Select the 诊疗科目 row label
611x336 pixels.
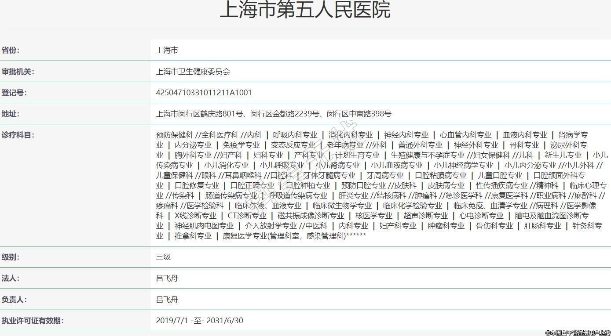18,135
